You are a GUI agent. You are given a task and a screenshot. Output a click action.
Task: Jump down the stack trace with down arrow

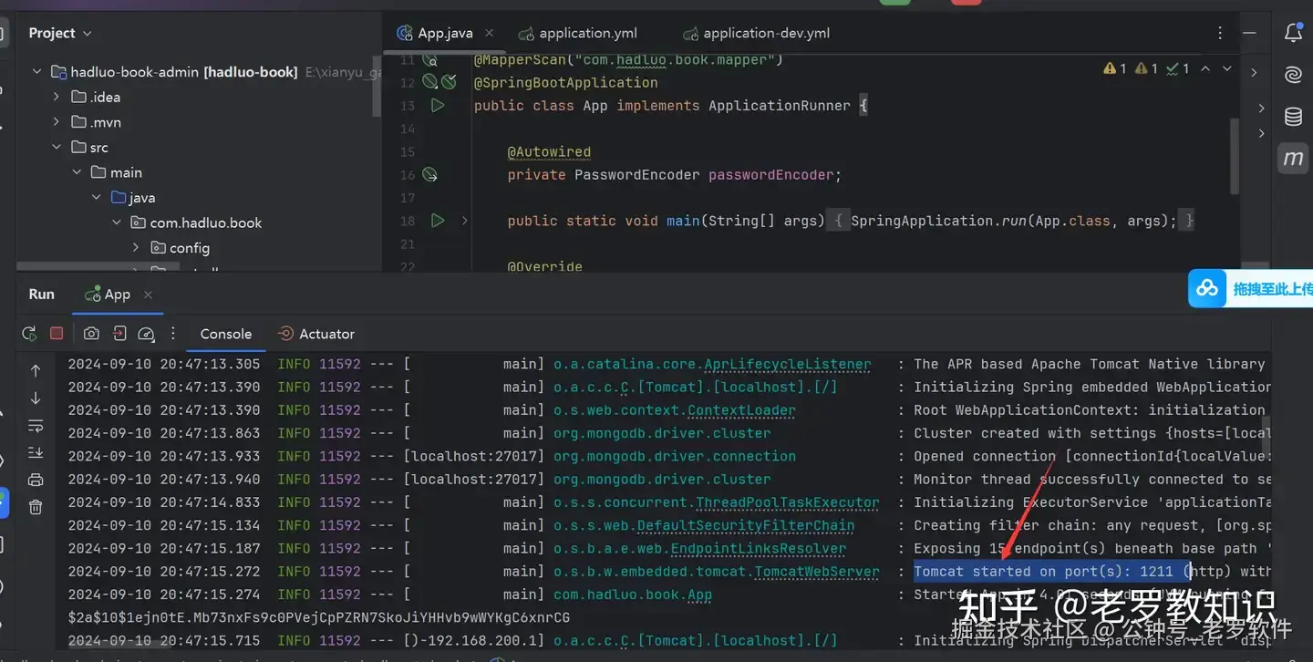click(x=36, y=398)
